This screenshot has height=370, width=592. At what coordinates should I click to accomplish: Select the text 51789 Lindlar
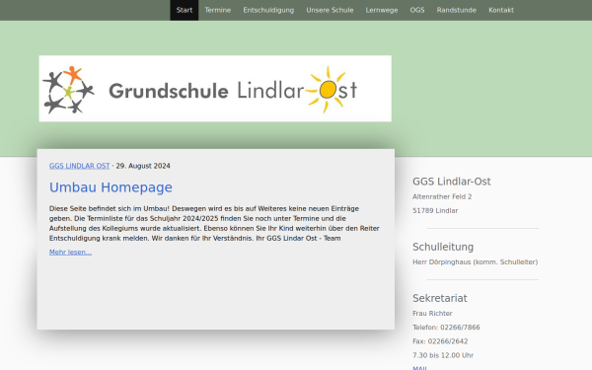point(435,211)
